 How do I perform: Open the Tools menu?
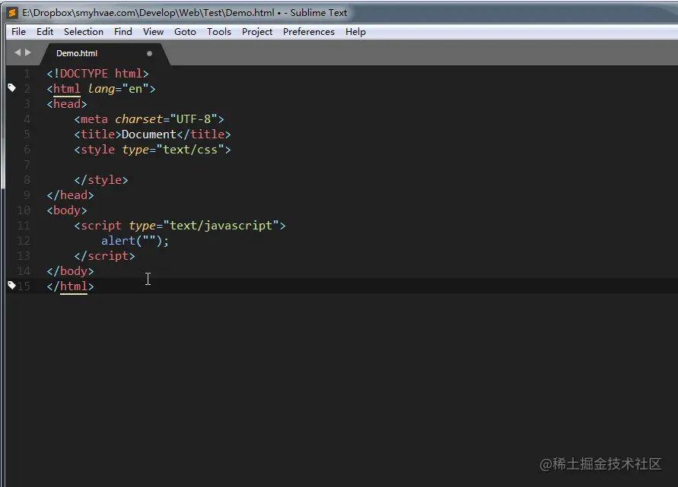219,32
